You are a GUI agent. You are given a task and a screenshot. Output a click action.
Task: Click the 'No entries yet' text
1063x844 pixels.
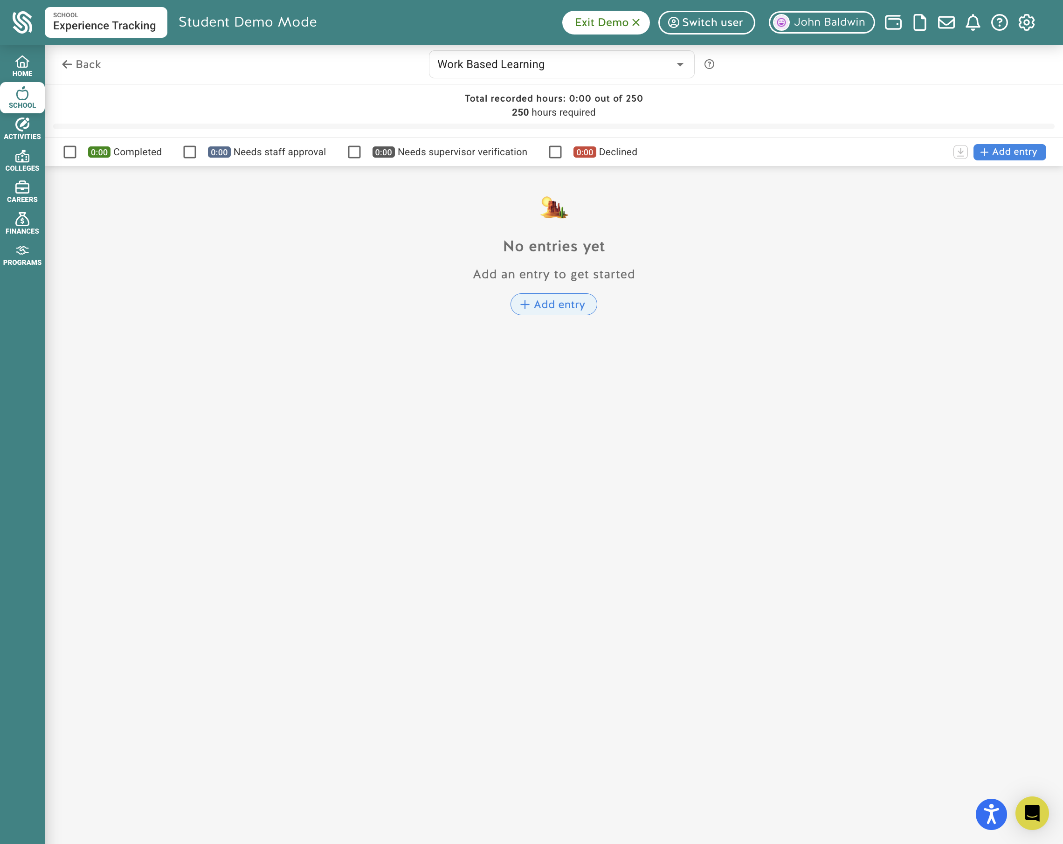tap(553, 246)
